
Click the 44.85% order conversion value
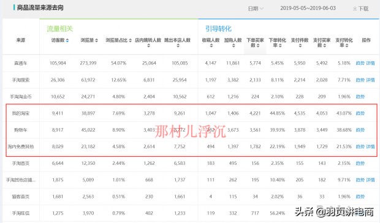pos(277,113)
